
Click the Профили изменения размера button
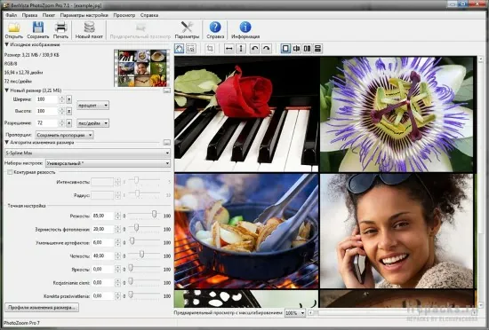click(x=42, y=308)
